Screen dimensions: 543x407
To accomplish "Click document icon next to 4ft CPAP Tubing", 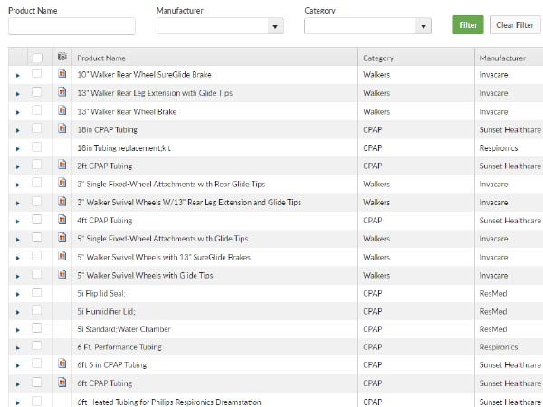I will 62,220.
